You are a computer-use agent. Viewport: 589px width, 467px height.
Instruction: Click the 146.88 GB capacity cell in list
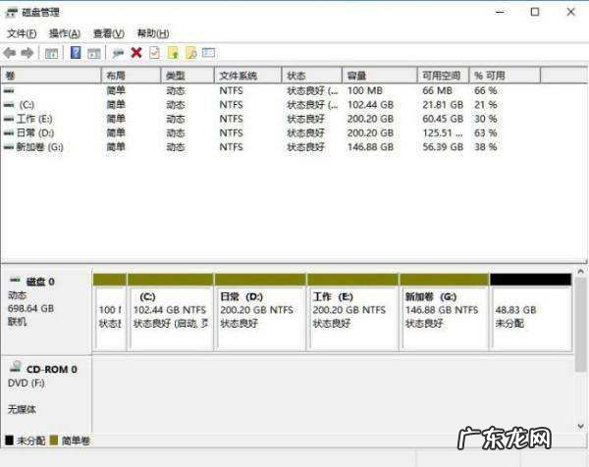[x=370, y=147]
